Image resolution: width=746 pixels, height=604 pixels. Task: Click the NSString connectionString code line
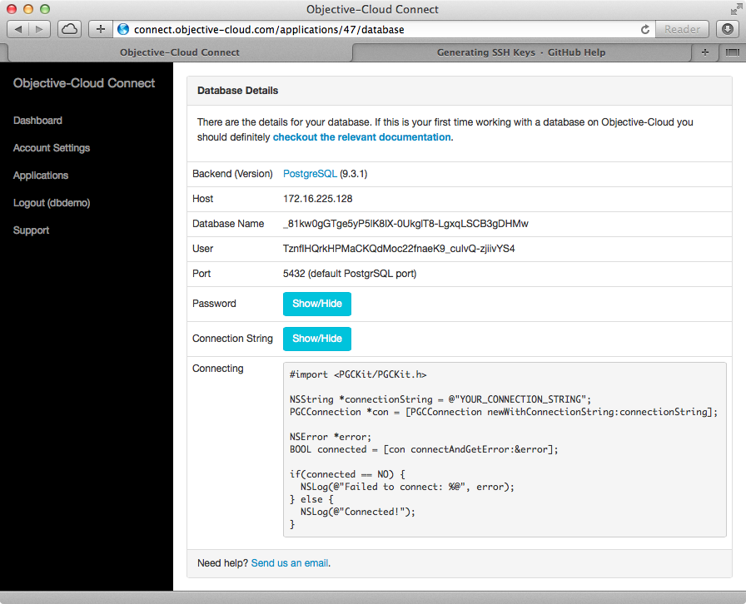point(440,399)
